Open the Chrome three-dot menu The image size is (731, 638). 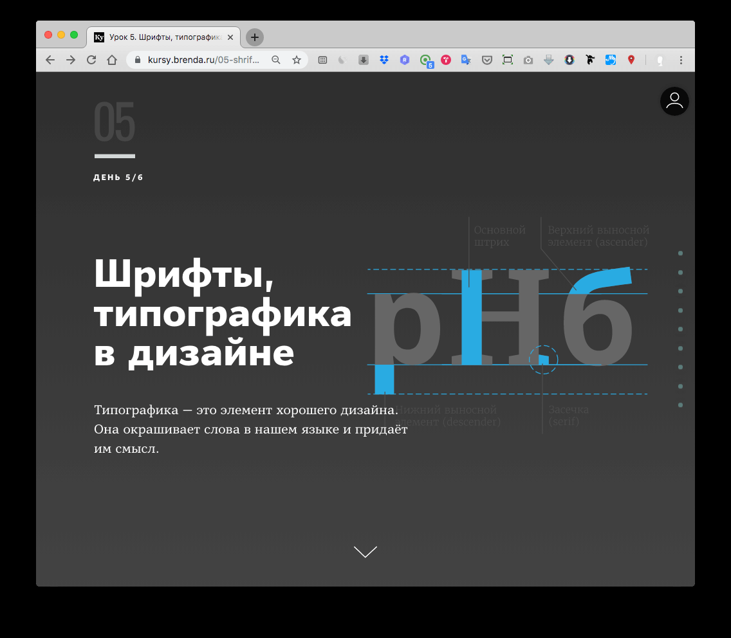[x=681, y=60]
